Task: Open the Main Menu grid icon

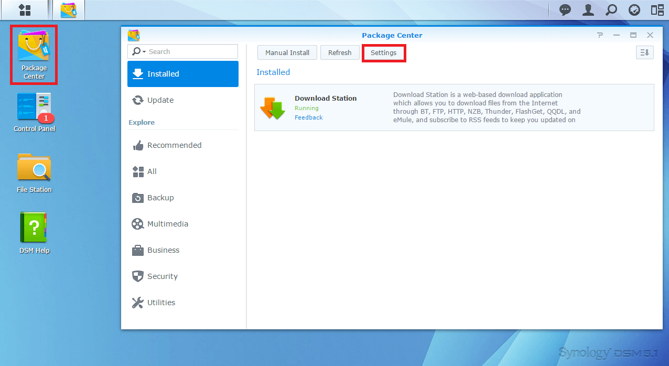Action: 24,9
